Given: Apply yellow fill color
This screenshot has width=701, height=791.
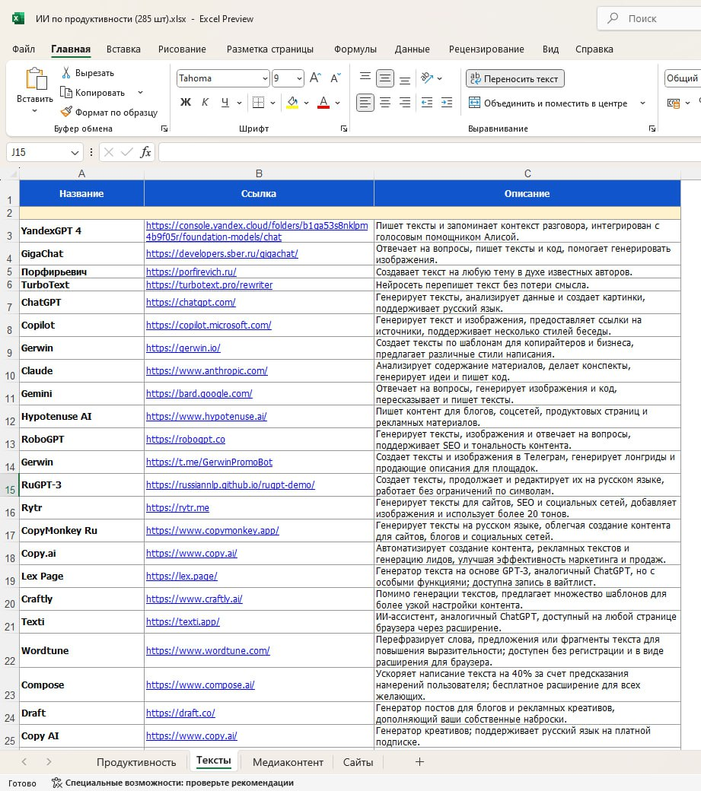Looking at the screenshot, I should click(x=292, y=103).
